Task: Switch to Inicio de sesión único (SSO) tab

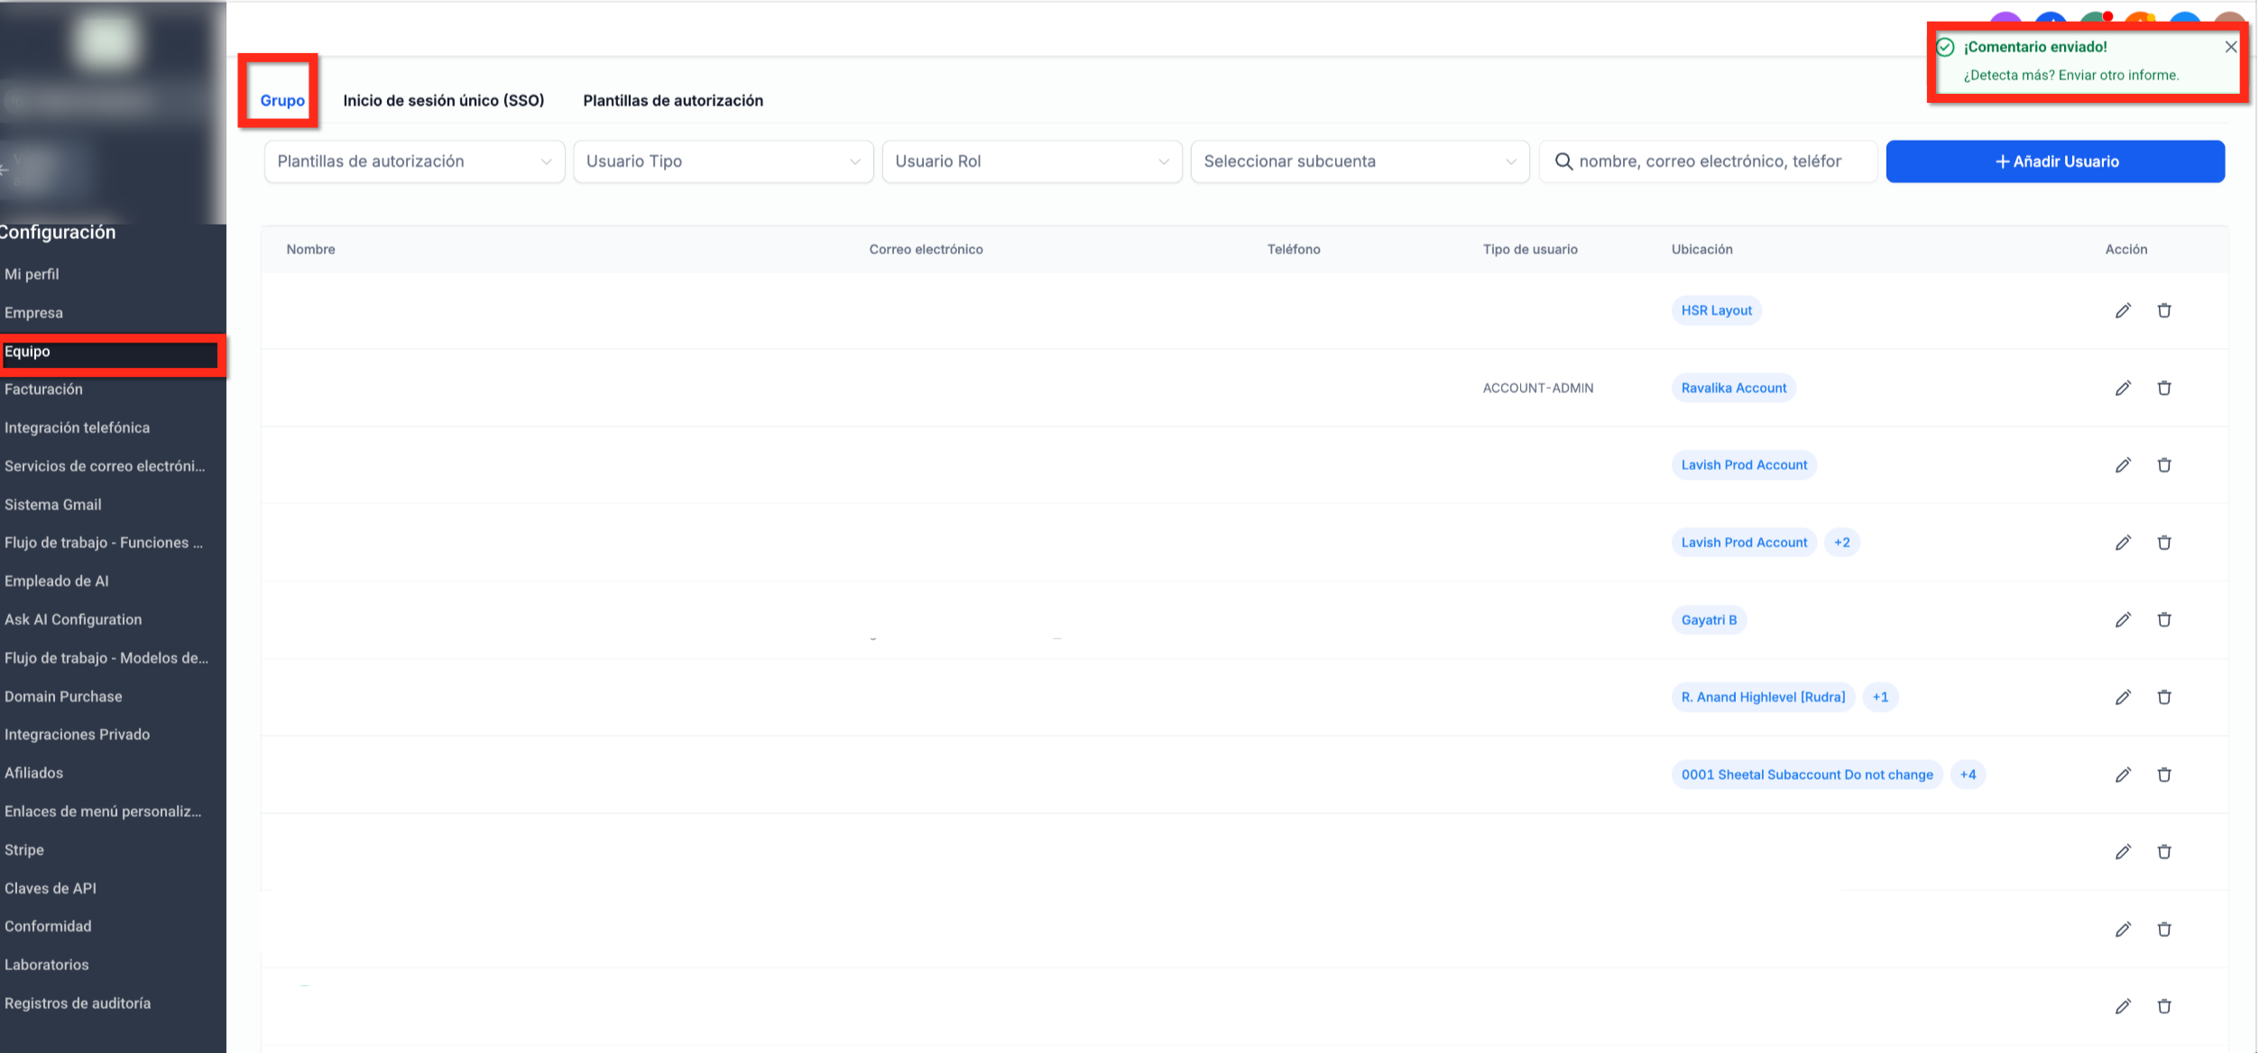Action: click(x=444, y=100)
